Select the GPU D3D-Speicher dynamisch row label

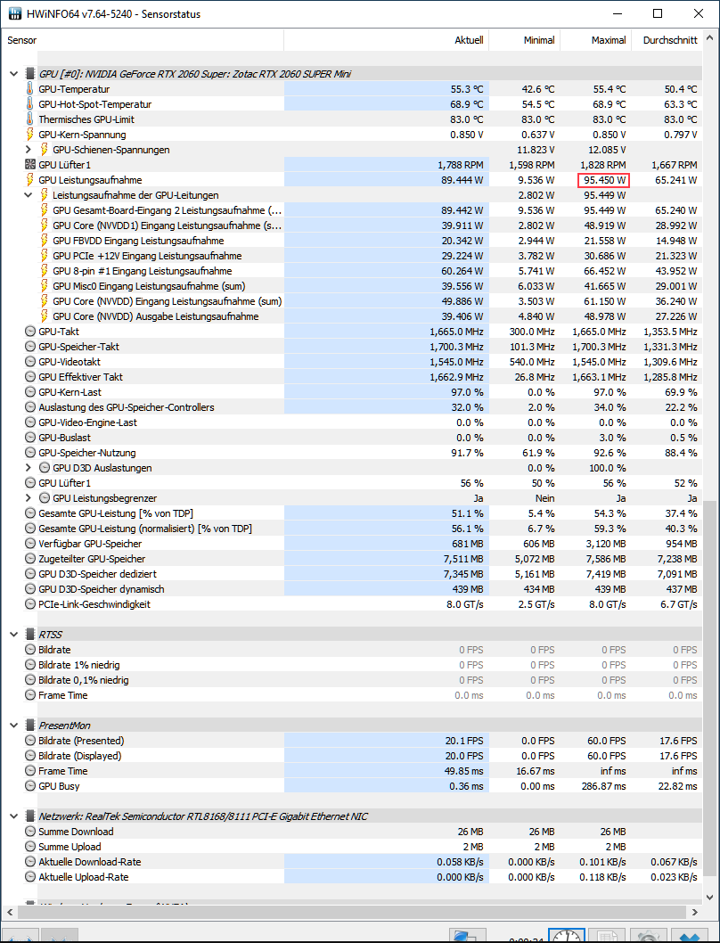101,589
